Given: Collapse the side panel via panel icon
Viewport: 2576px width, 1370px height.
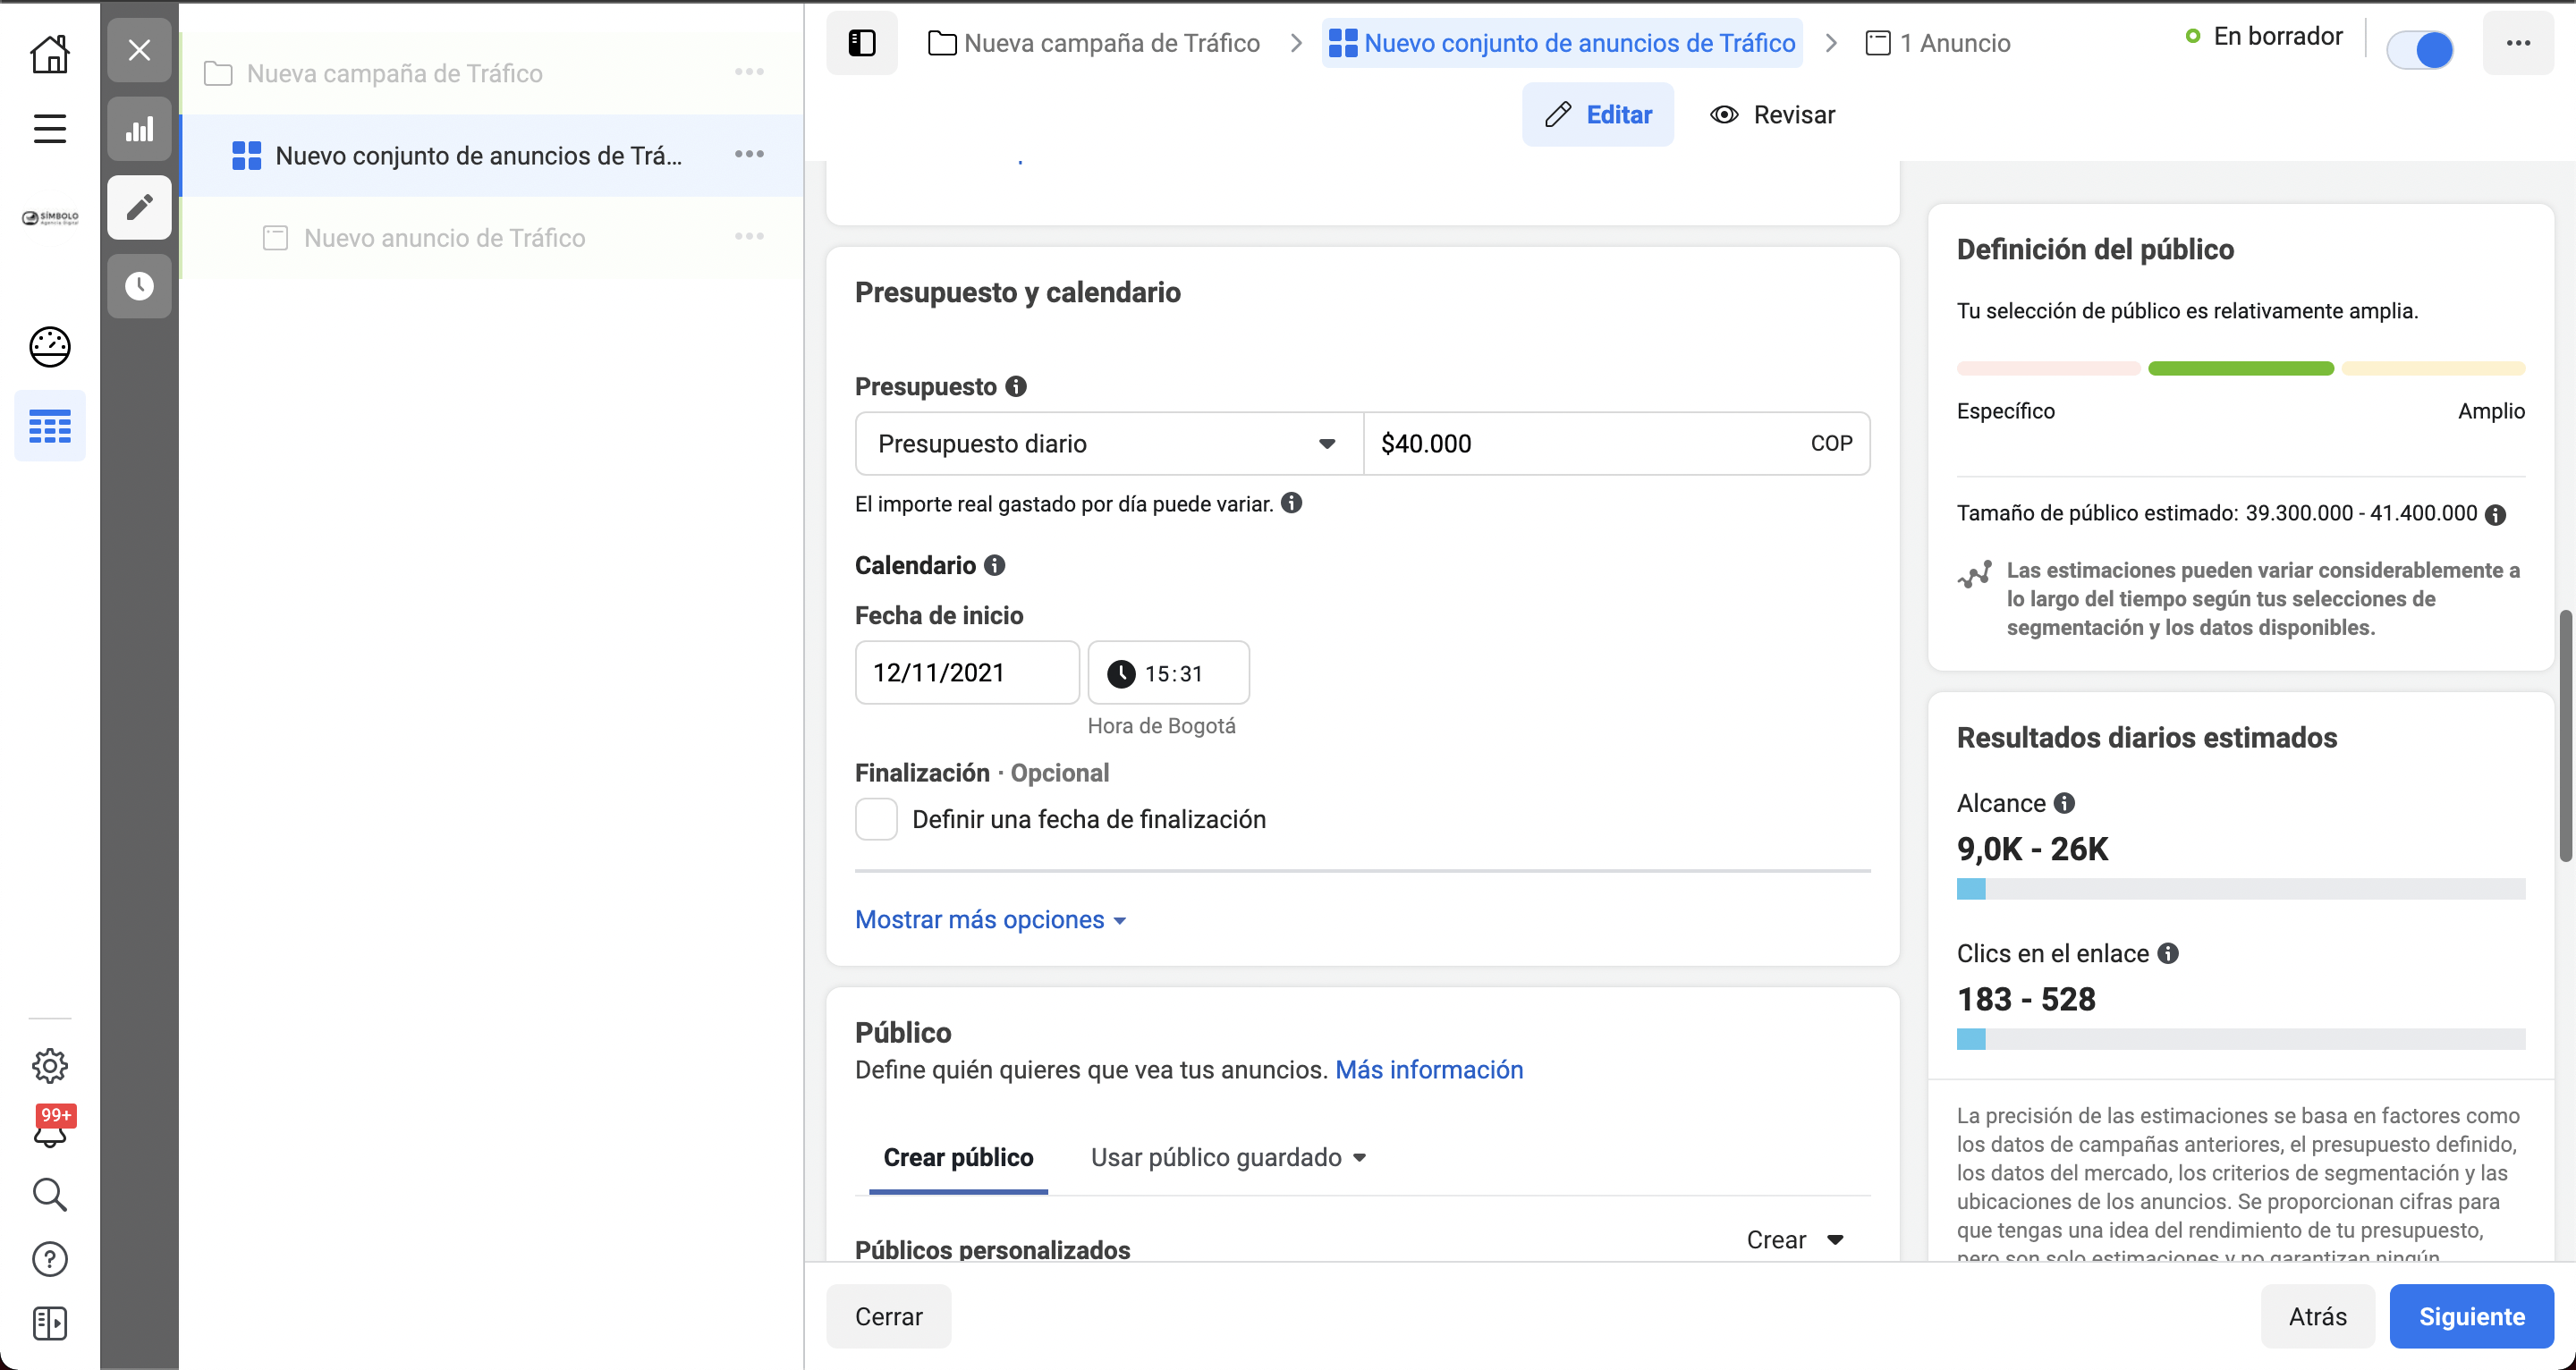Looking at the screenshot, I should [x=861, y=43].
